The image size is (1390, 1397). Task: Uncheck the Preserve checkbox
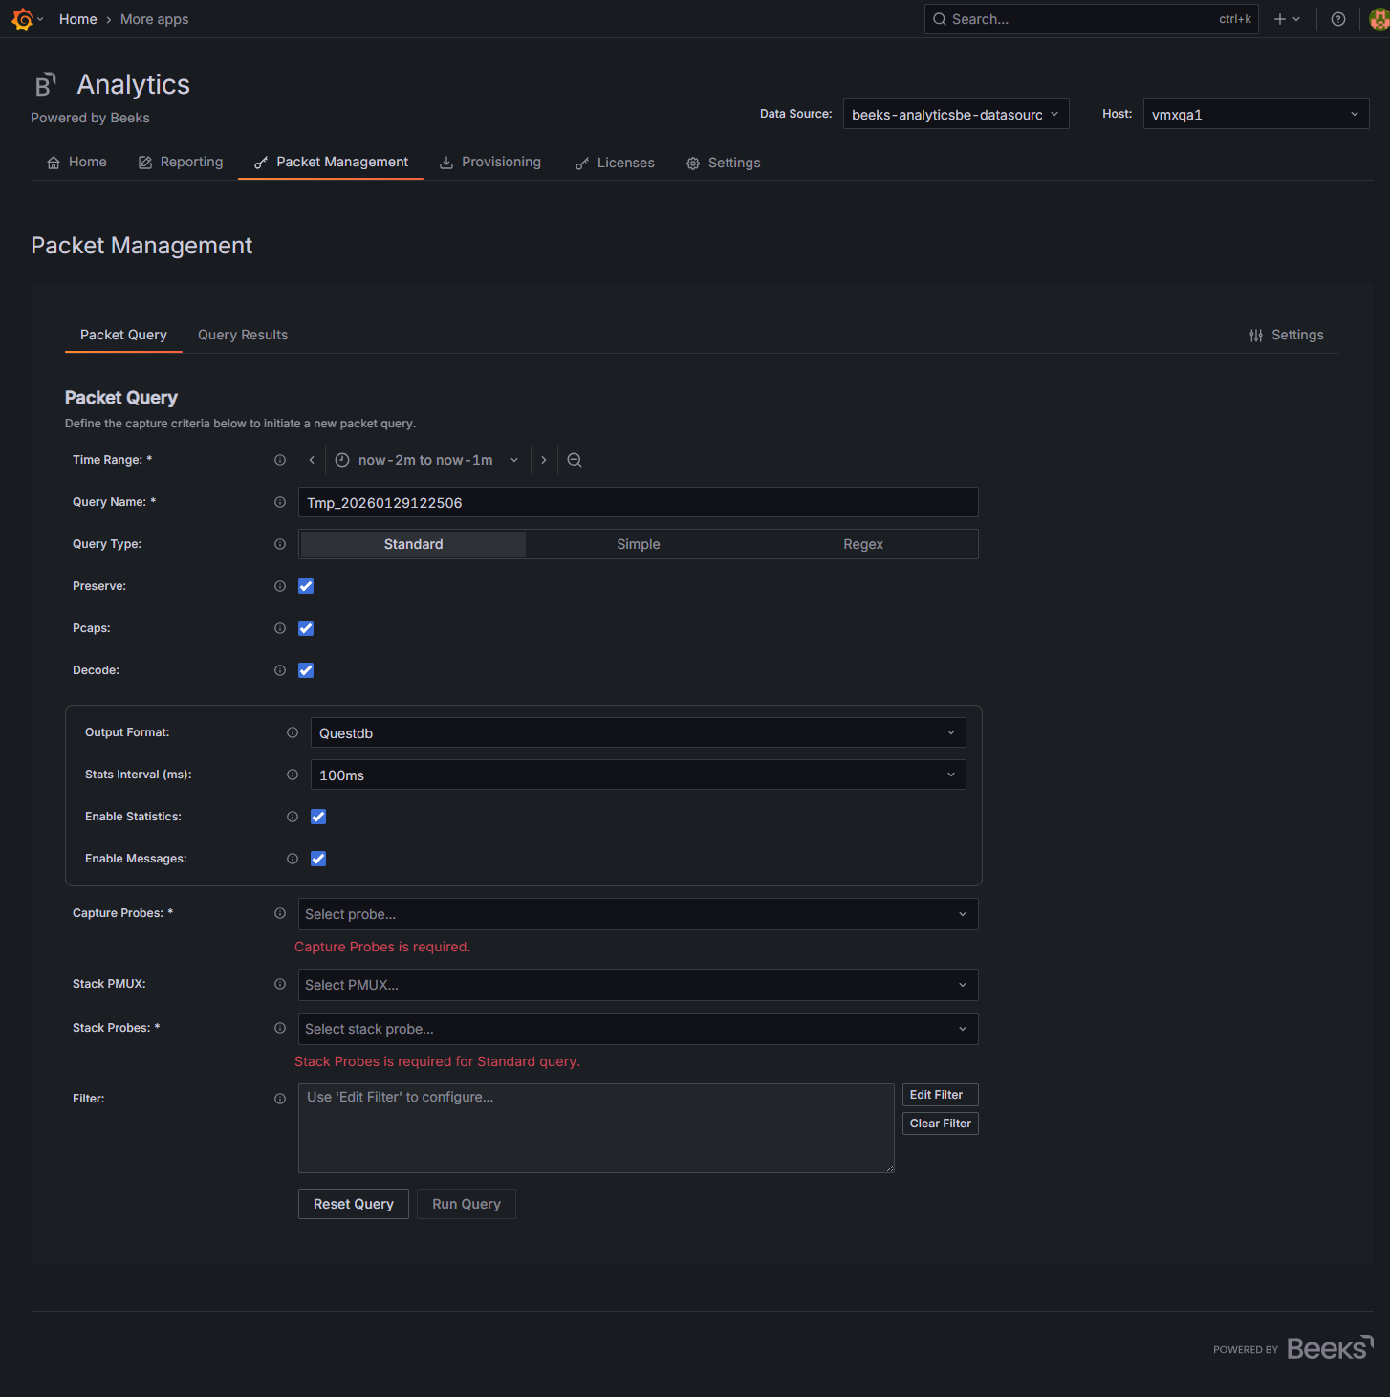click(x=306, y=586)
